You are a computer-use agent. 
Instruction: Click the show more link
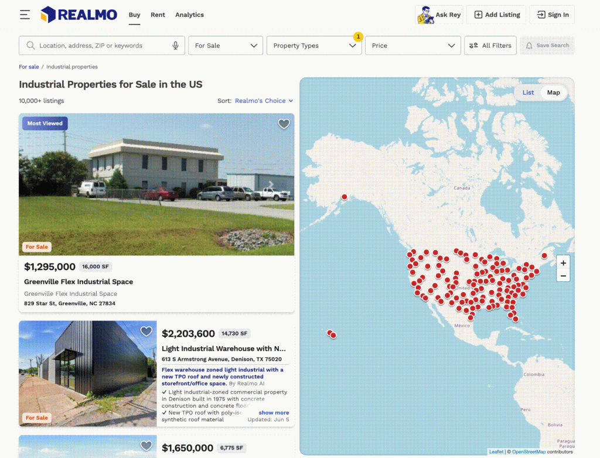(274, 412)
